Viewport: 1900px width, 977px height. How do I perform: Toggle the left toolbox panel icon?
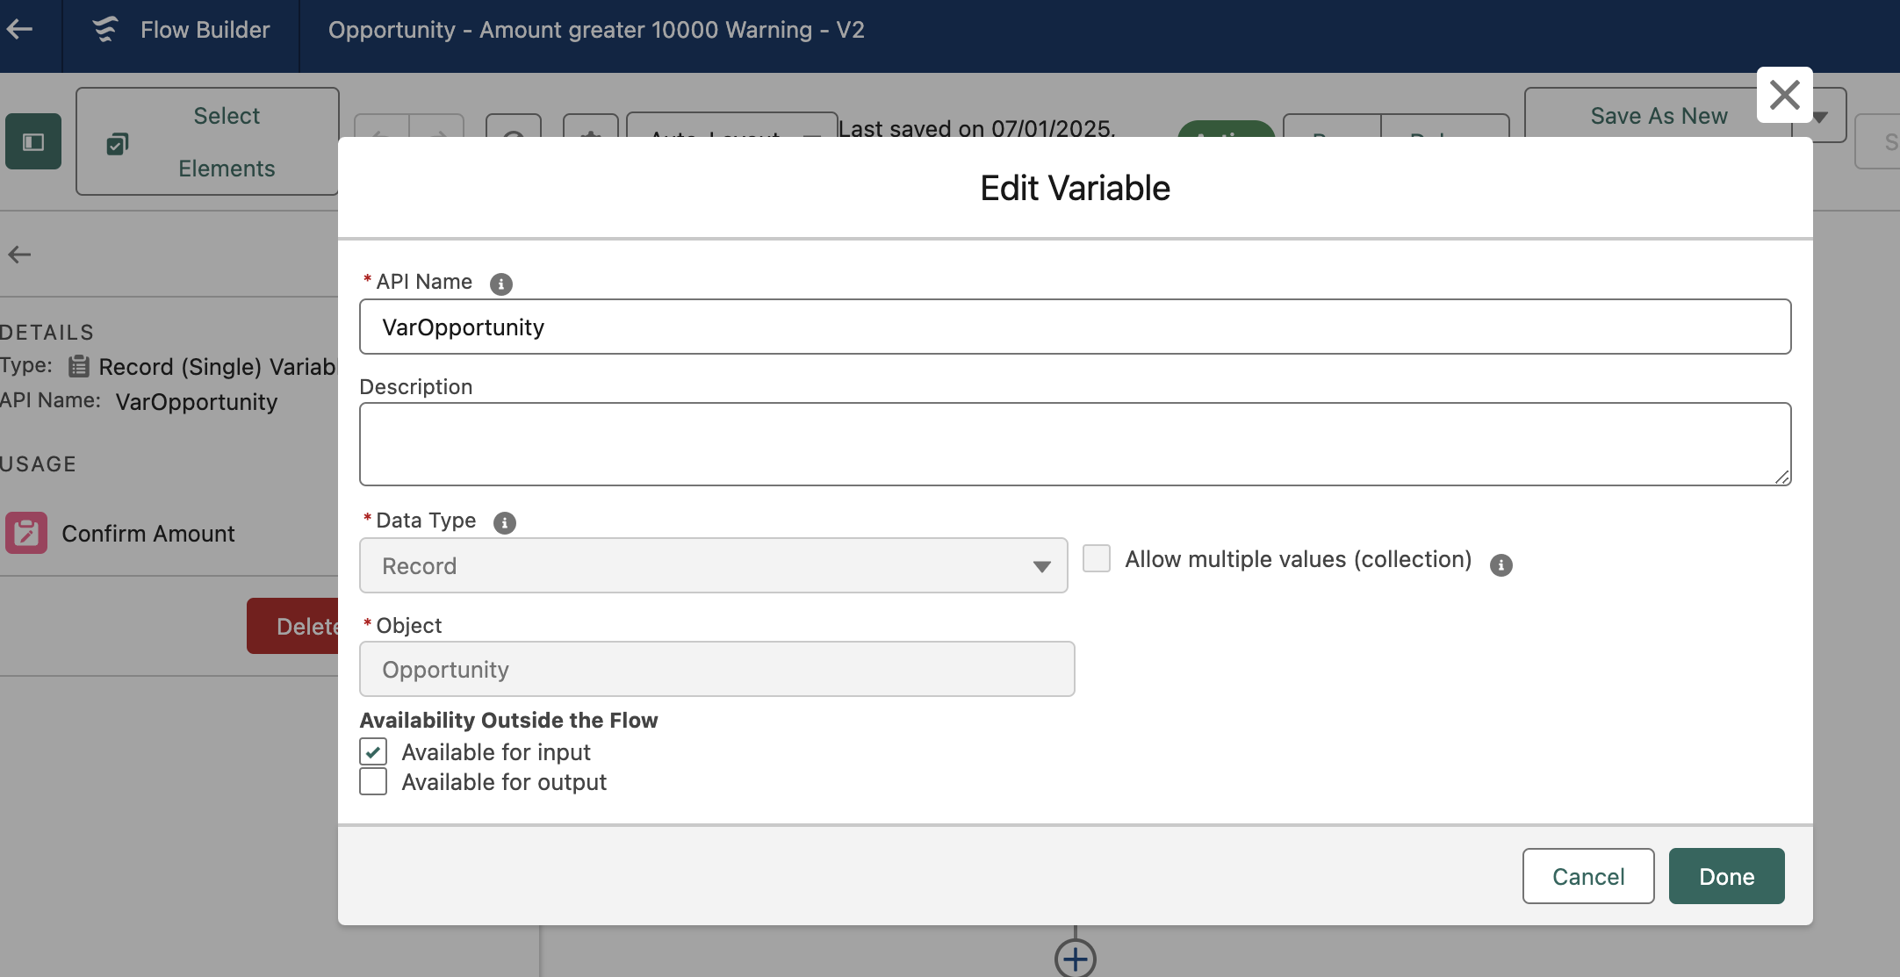(x=33, y=142)
